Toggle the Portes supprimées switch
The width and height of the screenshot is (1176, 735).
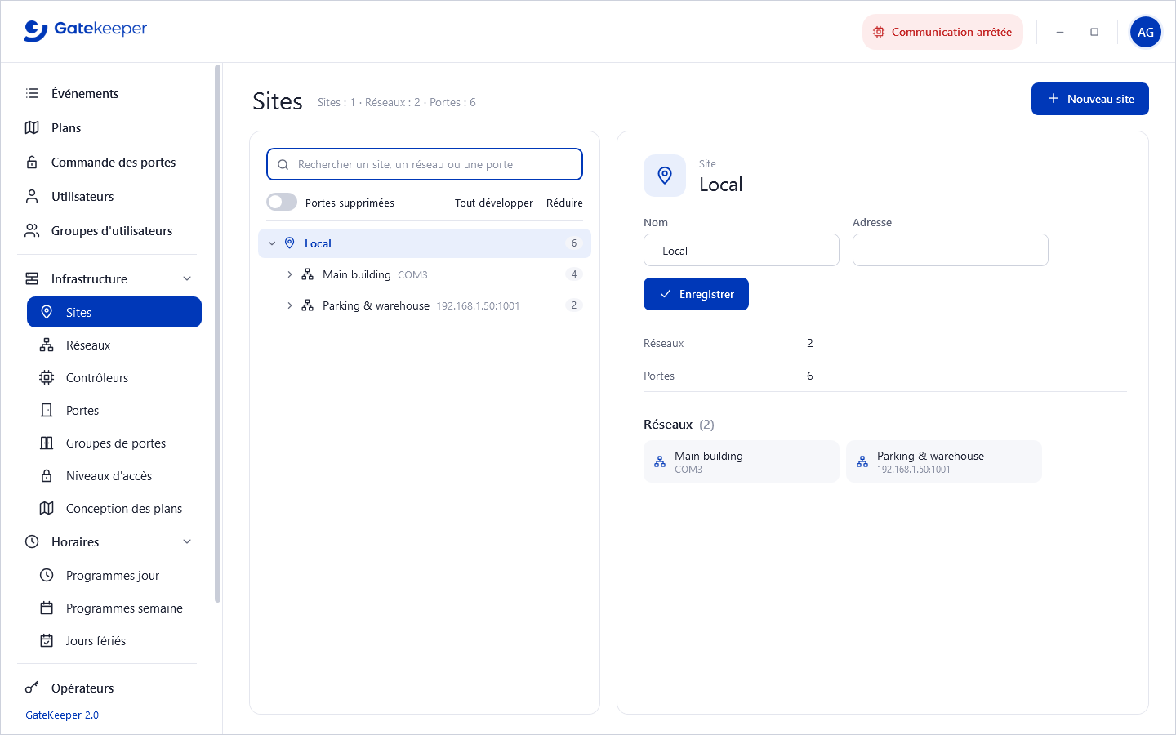(282, 202)
